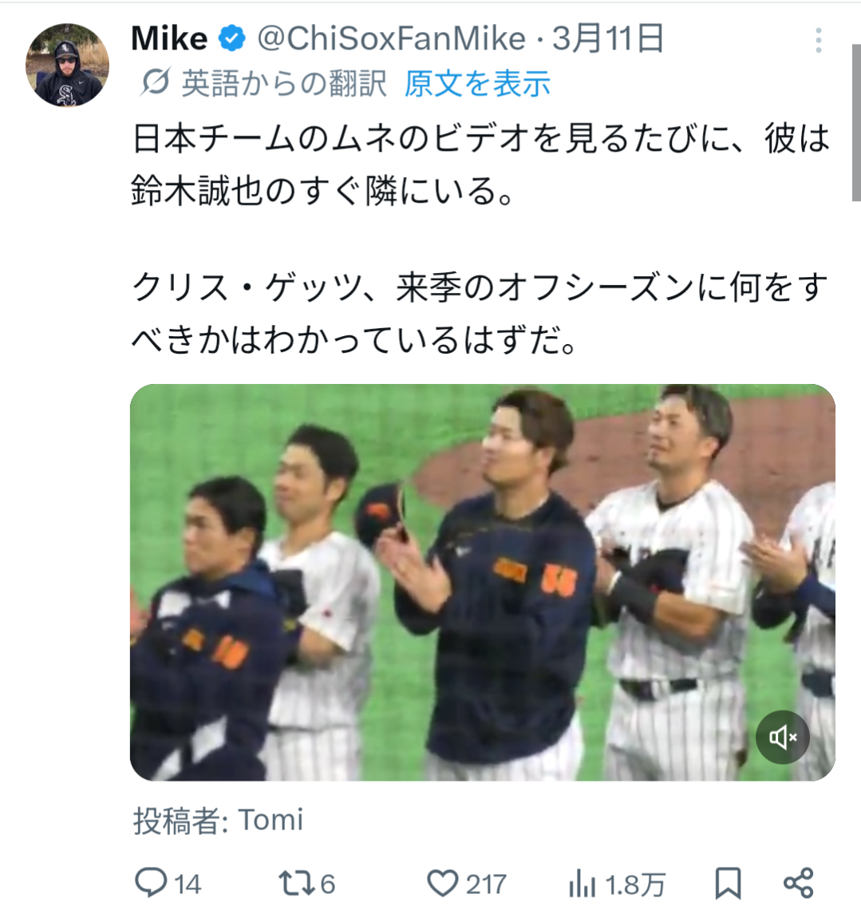This screenshot has width=861, height=922.
Task: Click the blue verified badge next to Mike
Action: tap(231, 39)
